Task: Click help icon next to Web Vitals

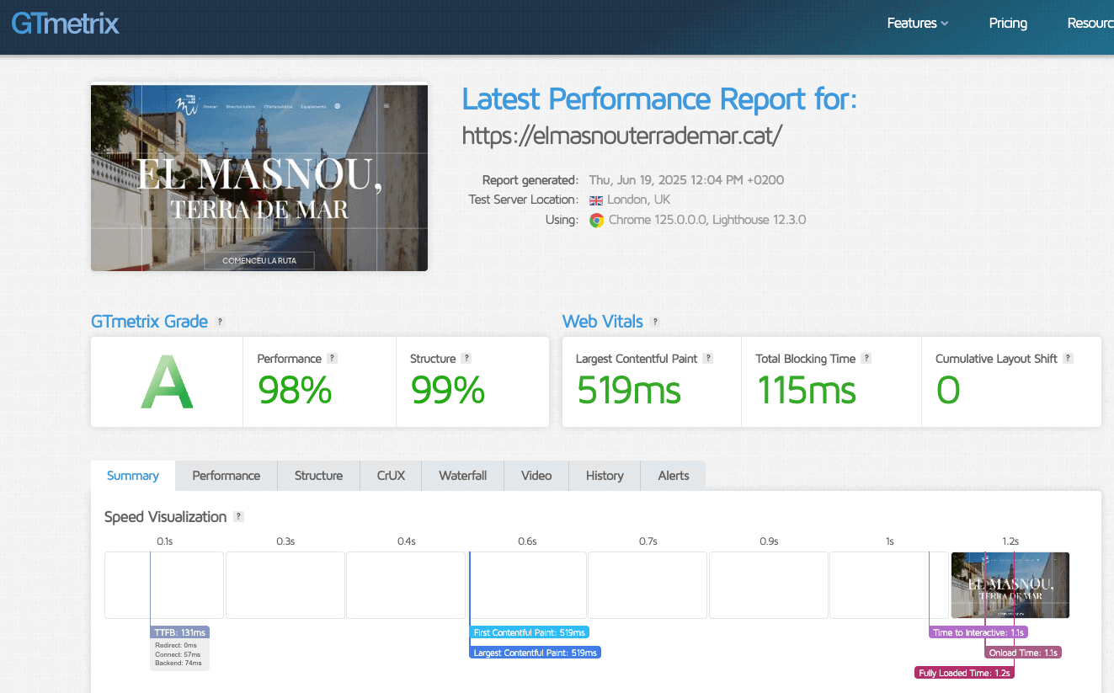Action: [656, 322]
